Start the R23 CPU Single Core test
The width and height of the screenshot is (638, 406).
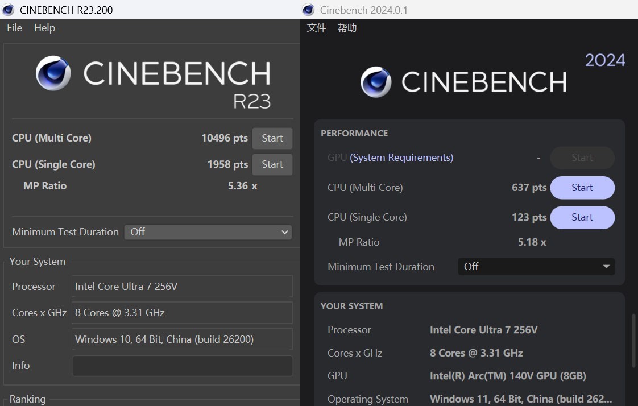[272, 164]
